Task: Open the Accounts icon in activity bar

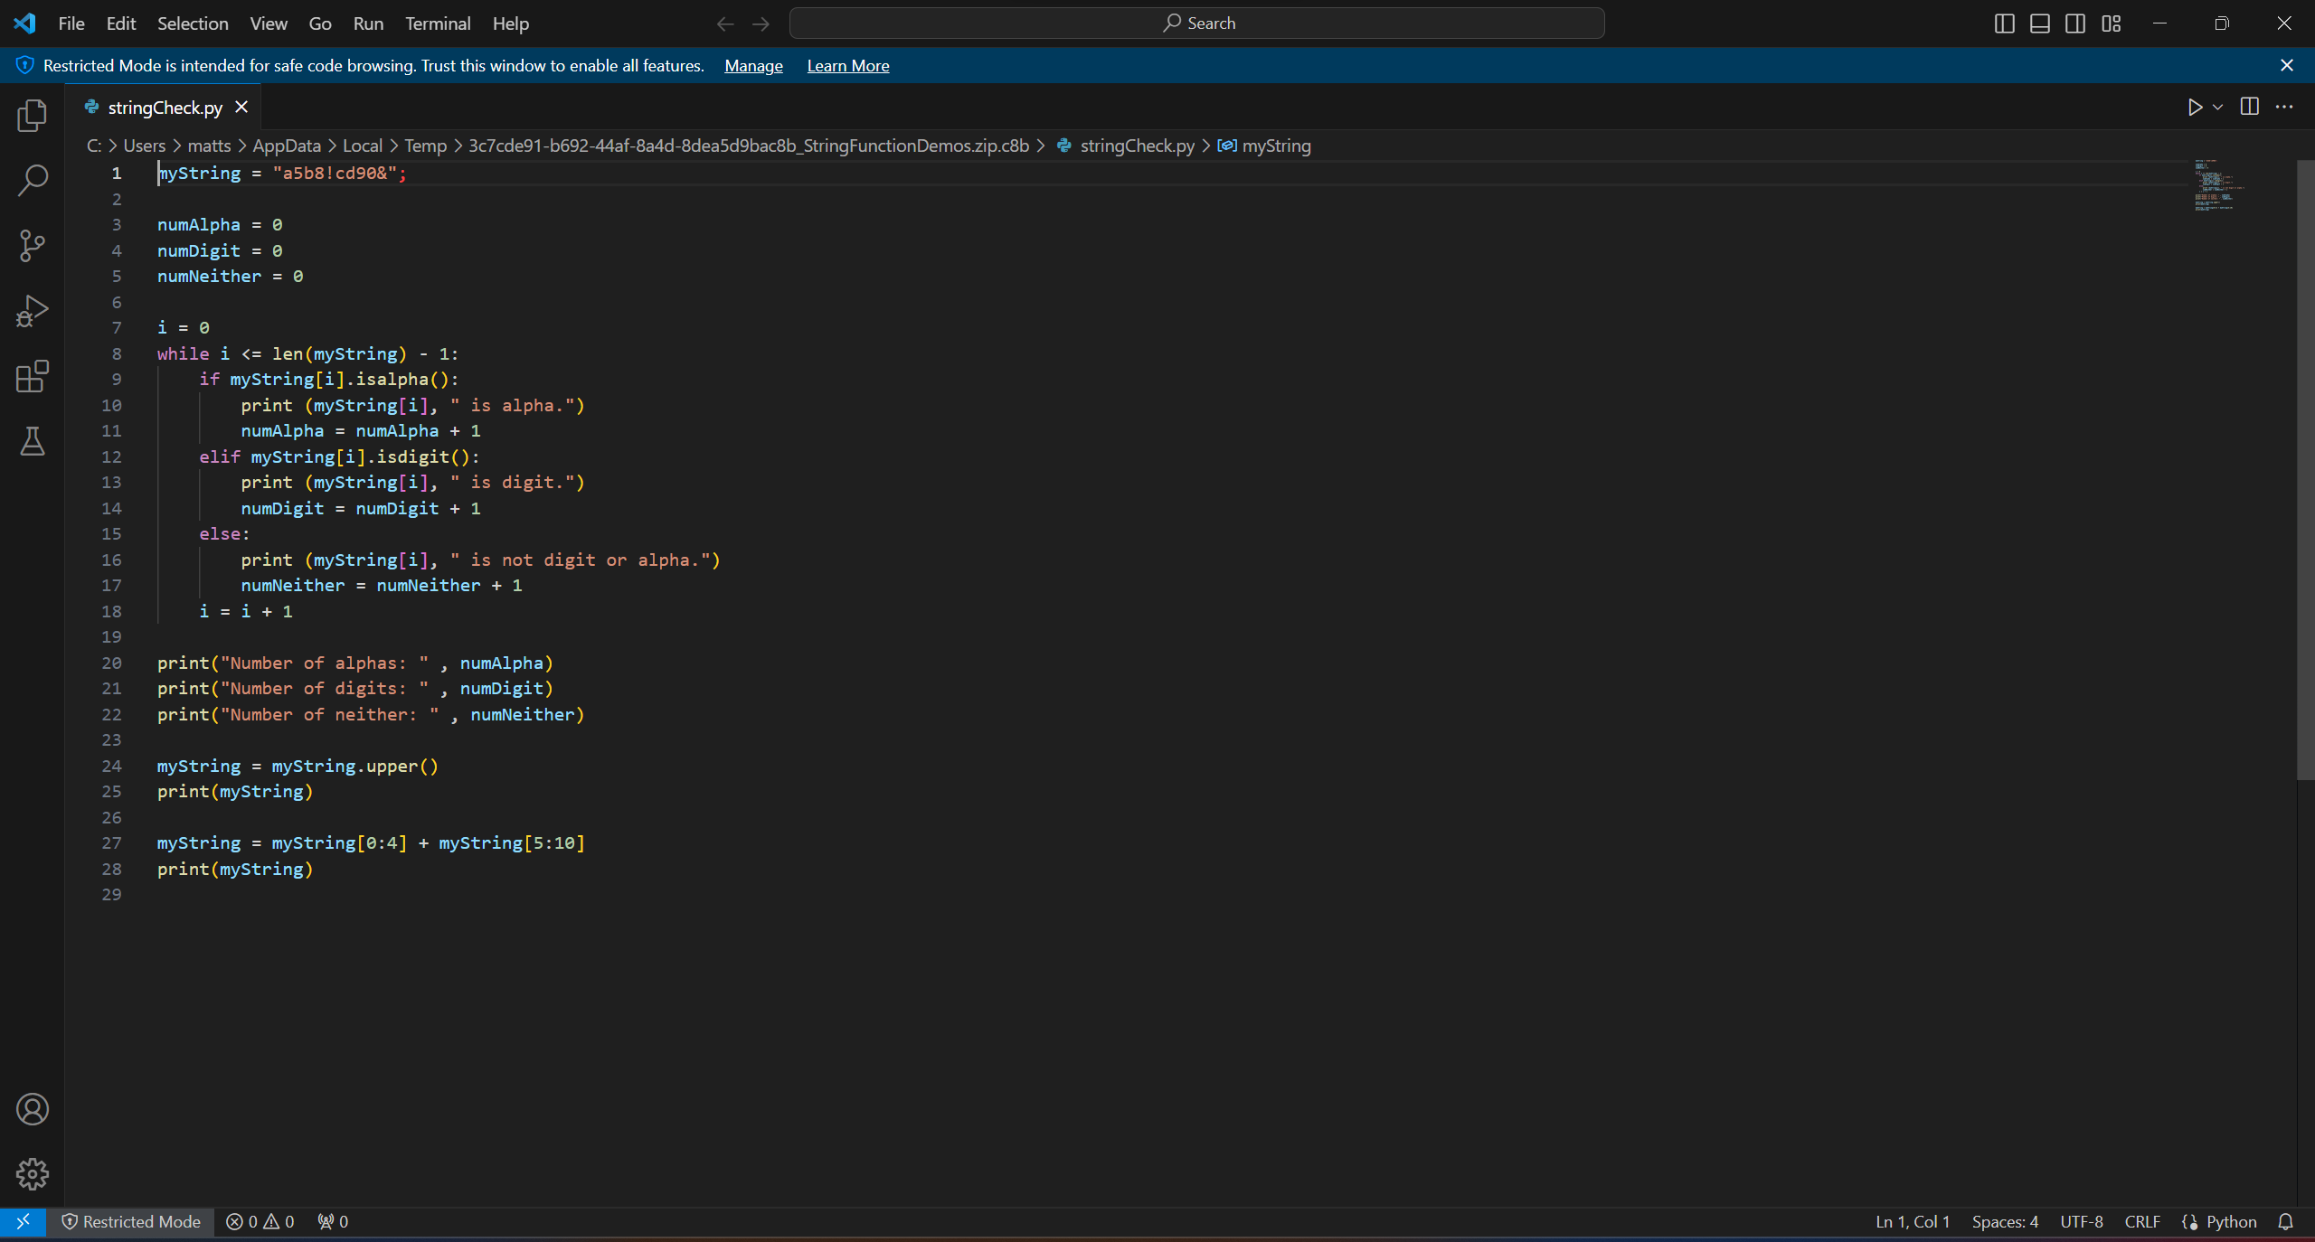Action: 32,1109
